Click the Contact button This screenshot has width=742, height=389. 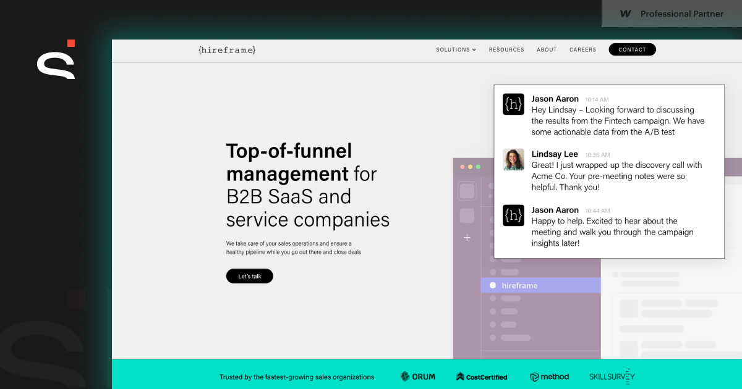pyautogui.click(x=632, y=50)
